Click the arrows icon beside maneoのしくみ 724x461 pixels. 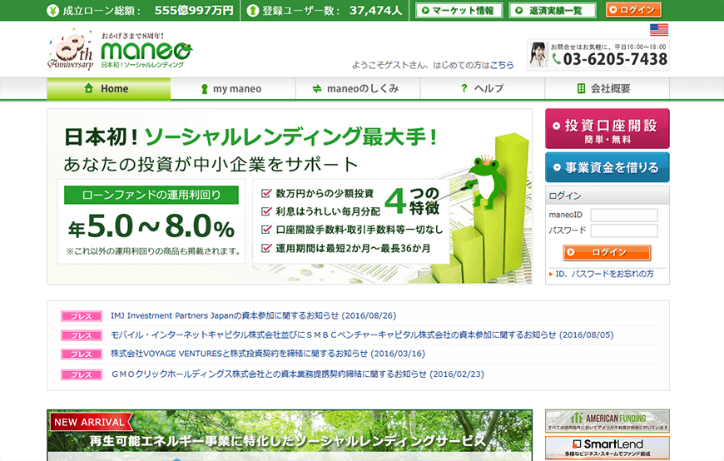pyautogui.click(x=317, y=89)
